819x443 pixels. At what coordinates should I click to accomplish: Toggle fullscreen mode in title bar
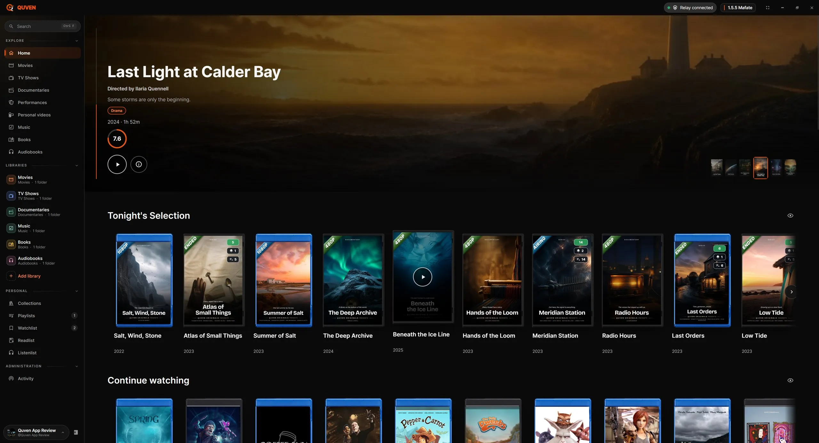[x=767, y=7]
